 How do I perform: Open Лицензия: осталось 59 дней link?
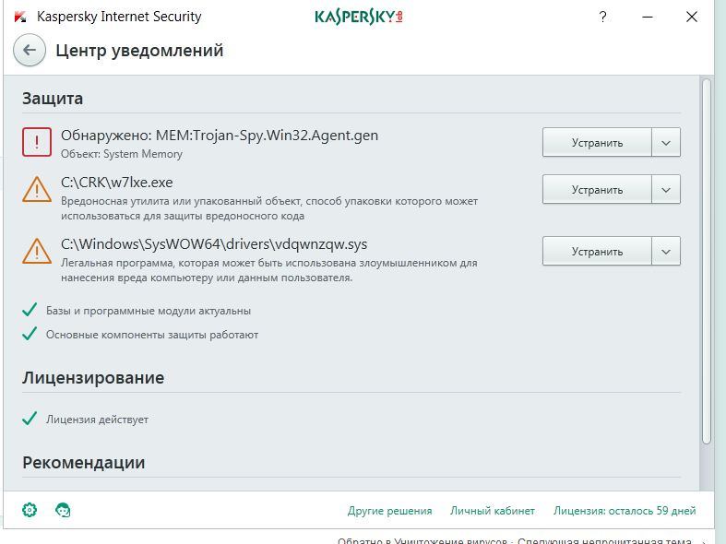(x=625, y=511)
